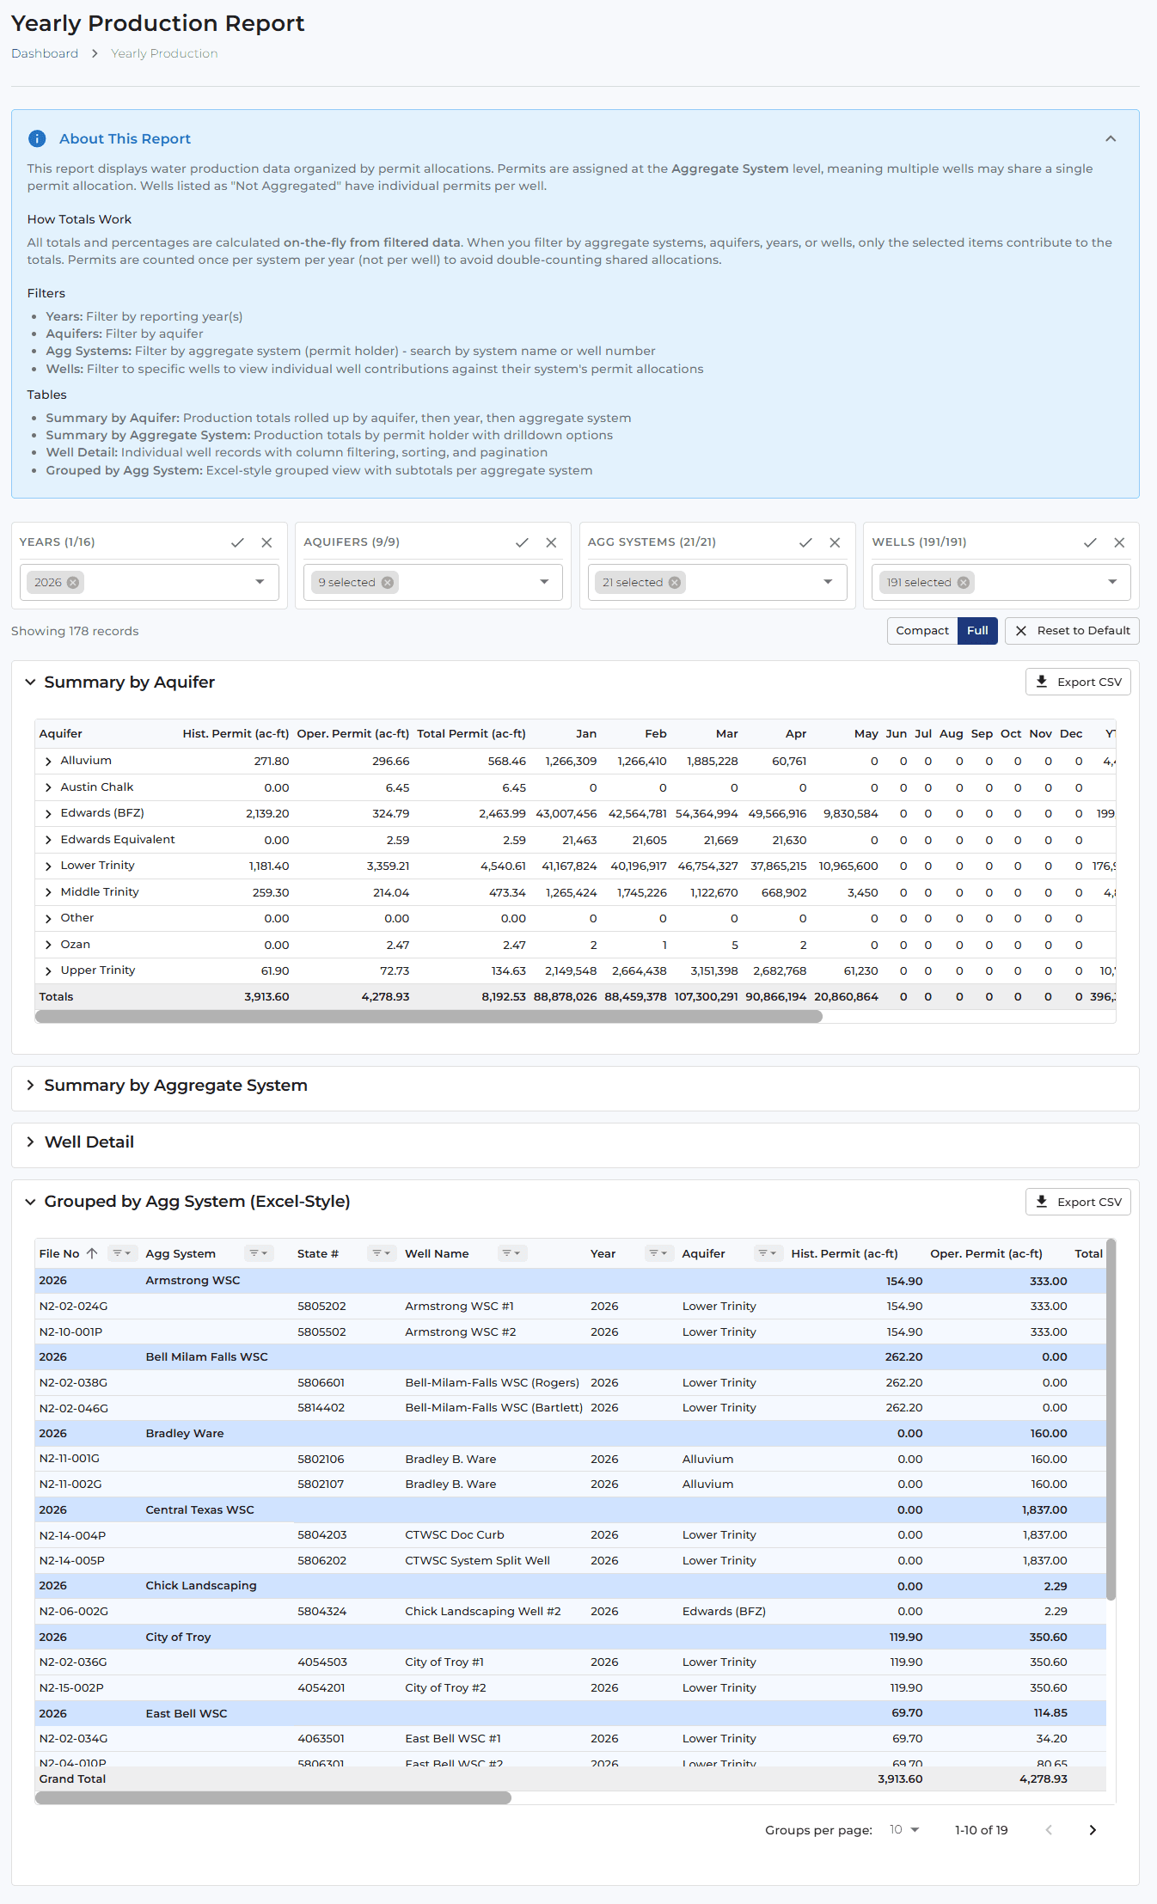Click the Hist. Permit (ac-ft) aquifer column header
The height and width of the screenshot is (1904, 1157).
tap(236, 733)
